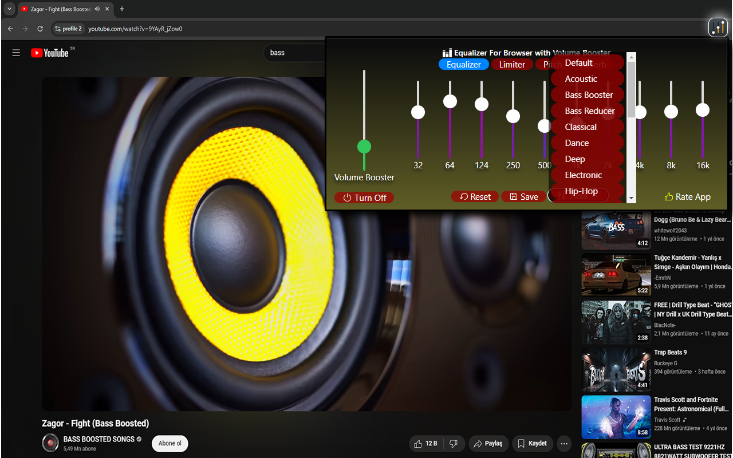
Task: Click the Travis Scott and Fortnite title
Action: point(692,404)
